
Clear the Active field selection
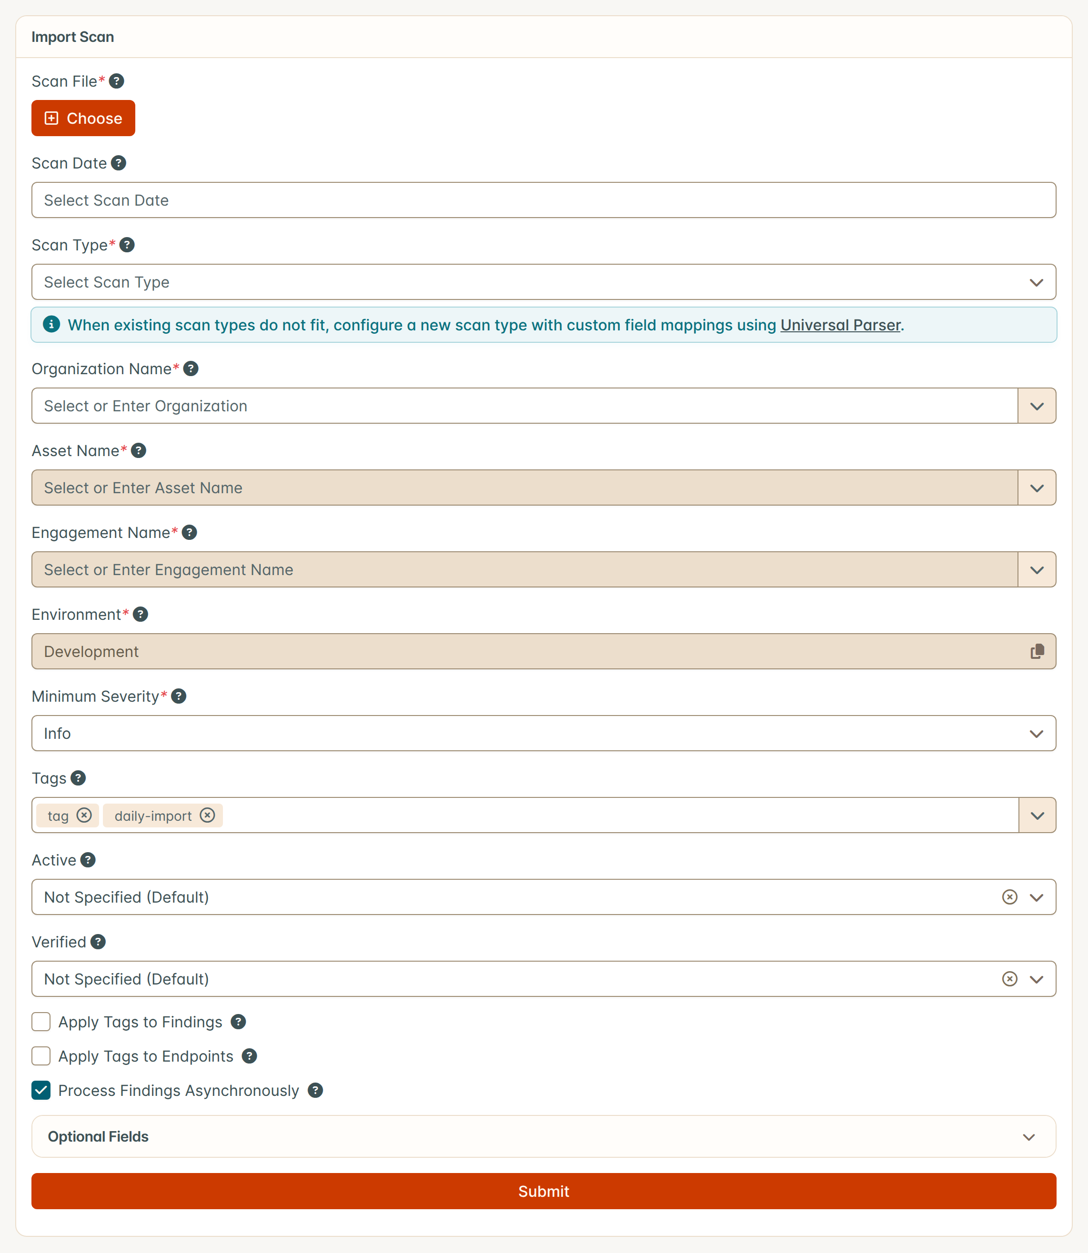pos(1010,897)
